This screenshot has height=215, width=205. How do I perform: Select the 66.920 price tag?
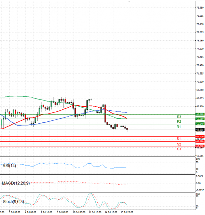click(200, 114)
